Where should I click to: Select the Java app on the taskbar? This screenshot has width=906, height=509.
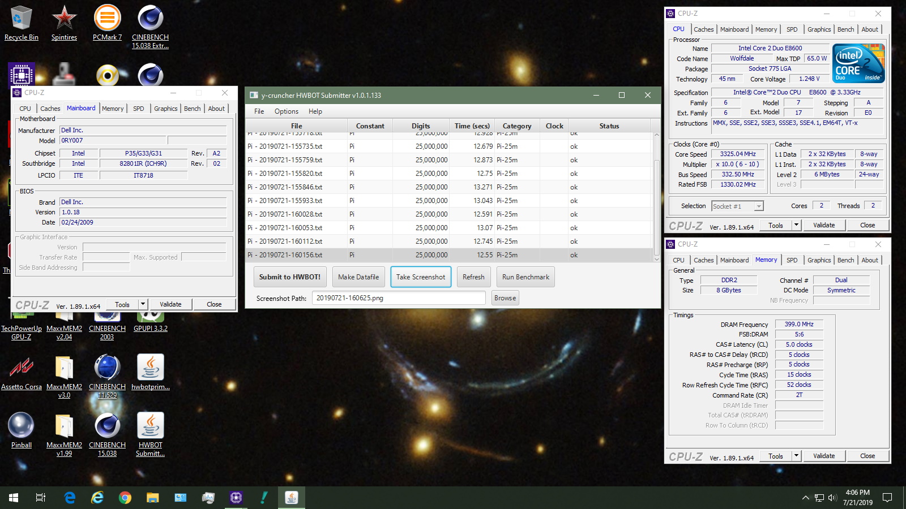click(x=292, y=498)
